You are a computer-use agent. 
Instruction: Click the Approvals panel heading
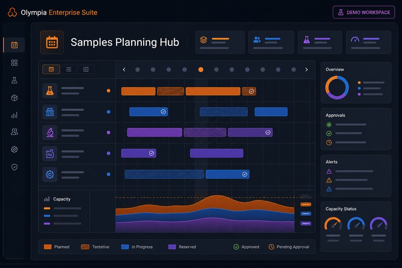(x=335, y=115)
